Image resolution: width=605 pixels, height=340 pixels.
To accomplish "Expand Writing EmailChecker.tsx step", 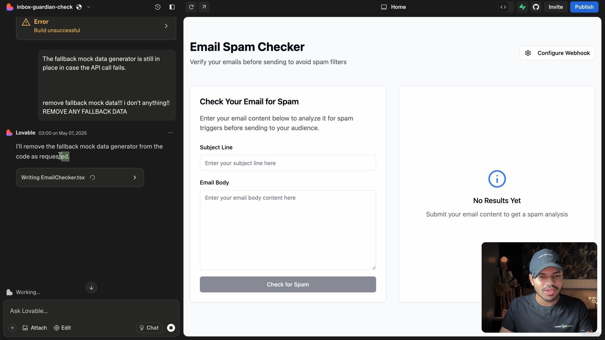I will click(80, 178).
